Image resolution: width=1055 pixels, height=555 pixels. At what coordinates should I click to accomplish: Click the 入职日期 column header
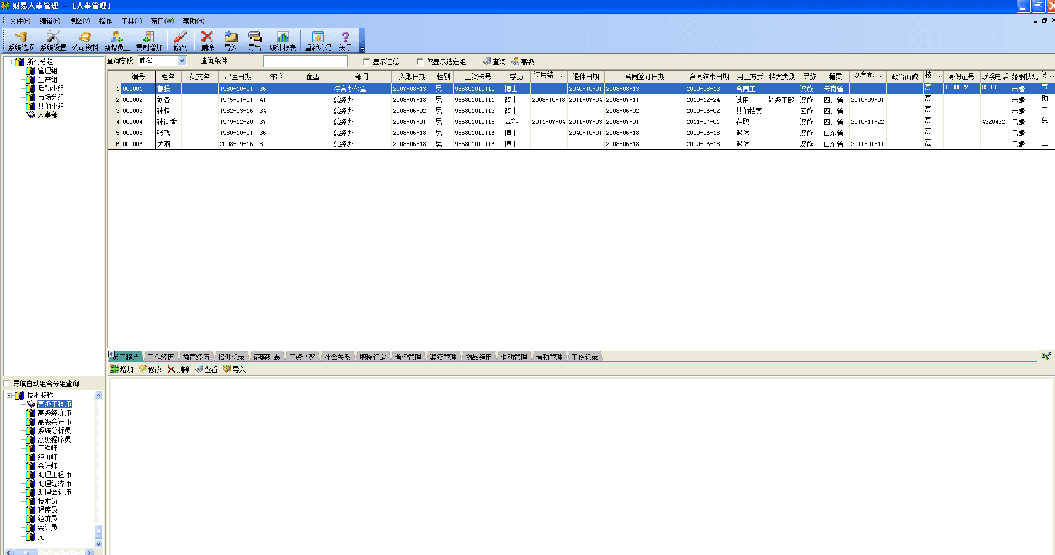(x=412, y=77)
